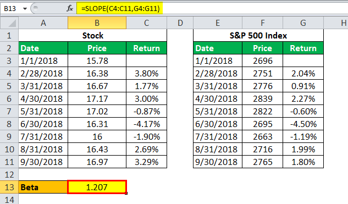Select cell with price 16.97
The width and height of the screenshot is (348, 204).
coord(97,162)
